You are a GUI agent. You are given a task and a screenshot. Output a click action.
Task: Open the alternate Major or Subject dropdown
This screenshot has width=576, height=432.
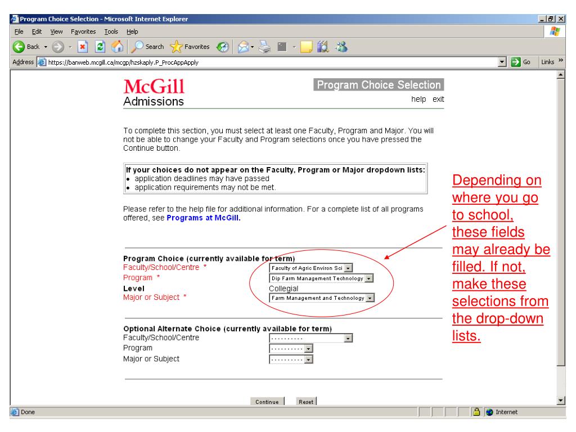[x=291, y=359]
